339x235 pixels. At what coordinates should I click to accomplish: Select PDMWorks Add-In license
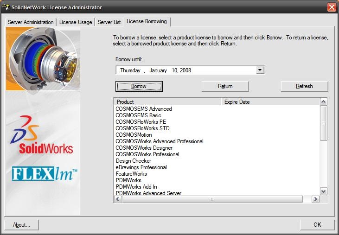click(136, 187)
